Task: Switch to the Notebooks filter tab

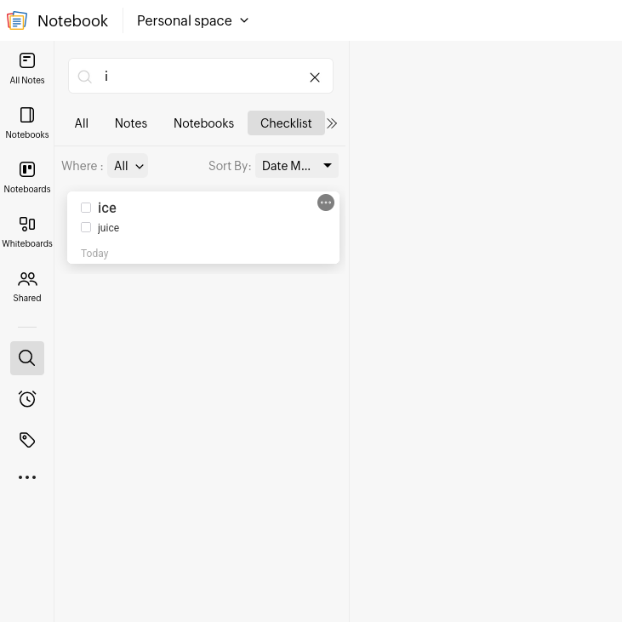Action: 203,123
